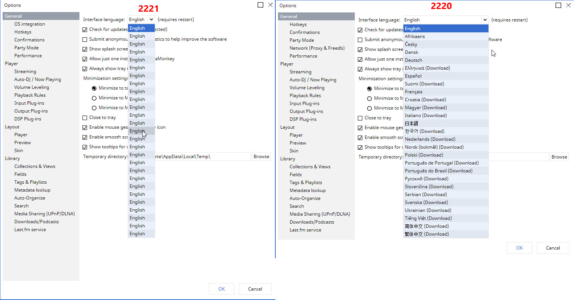Click Cancel in the left Options dialog
This screenshot has width=574, height=300.
pyautogui.click(x=255, y=289)
